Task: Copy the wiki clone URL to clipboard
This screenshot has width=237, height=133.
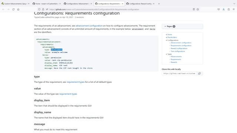Action: (200, 74)
